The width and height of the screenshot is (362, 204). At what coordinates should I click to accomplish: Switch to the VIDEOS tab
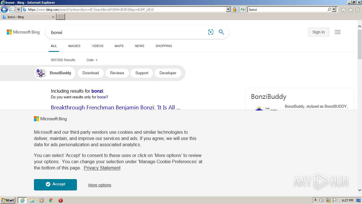point(97,46)
